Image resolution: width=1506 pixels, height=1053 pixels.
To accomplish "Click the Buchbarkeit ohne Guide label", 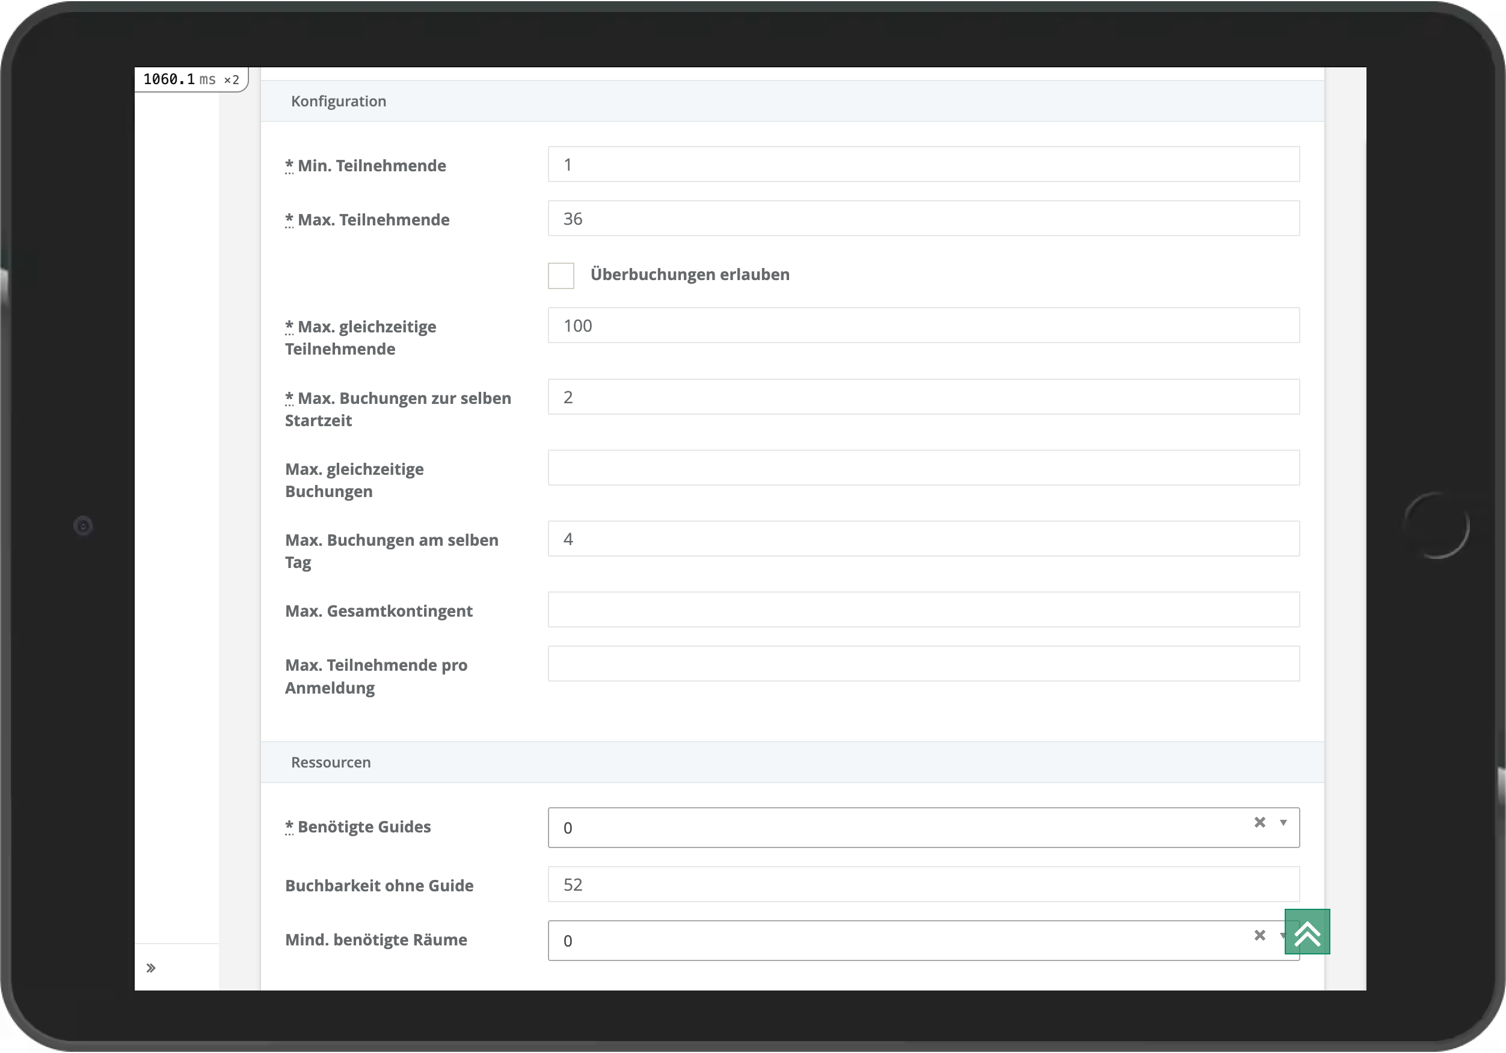I will (379, 886).
